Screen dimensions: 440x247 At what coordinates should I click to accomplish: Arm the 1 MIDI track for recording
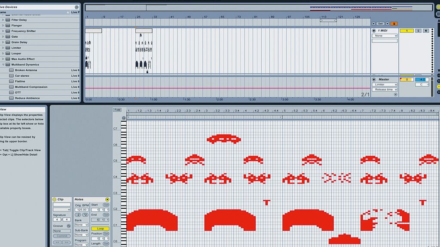tap(426, 31)
